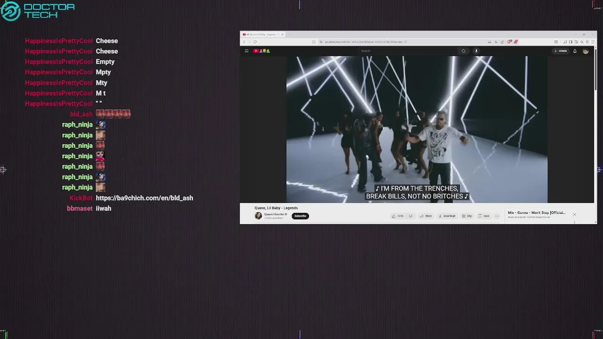Open the YouTube account avatar menu

point(586,51)
